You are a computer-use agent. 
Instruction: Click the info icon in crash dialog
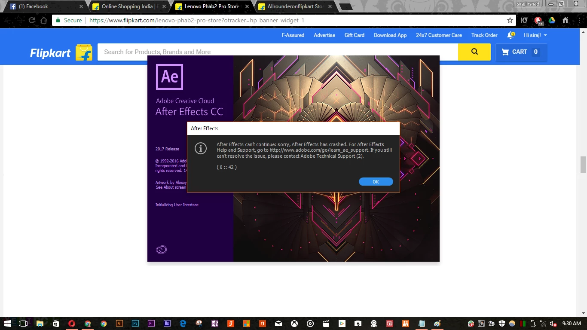(x=201, y=149)
